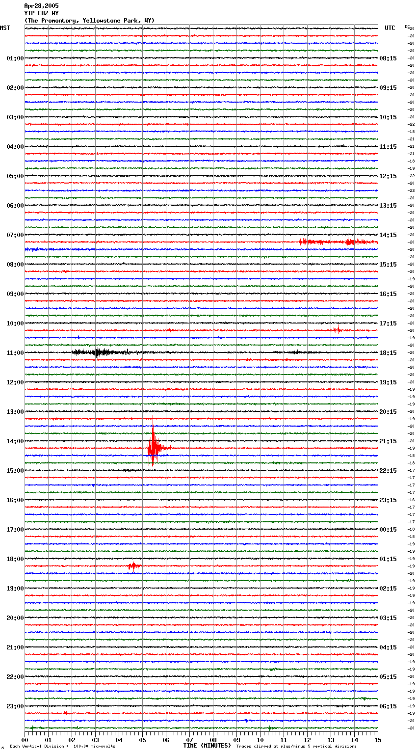Click the Promontory, Yellowstone Park station name
417x753 pixels.
point(89,21)
